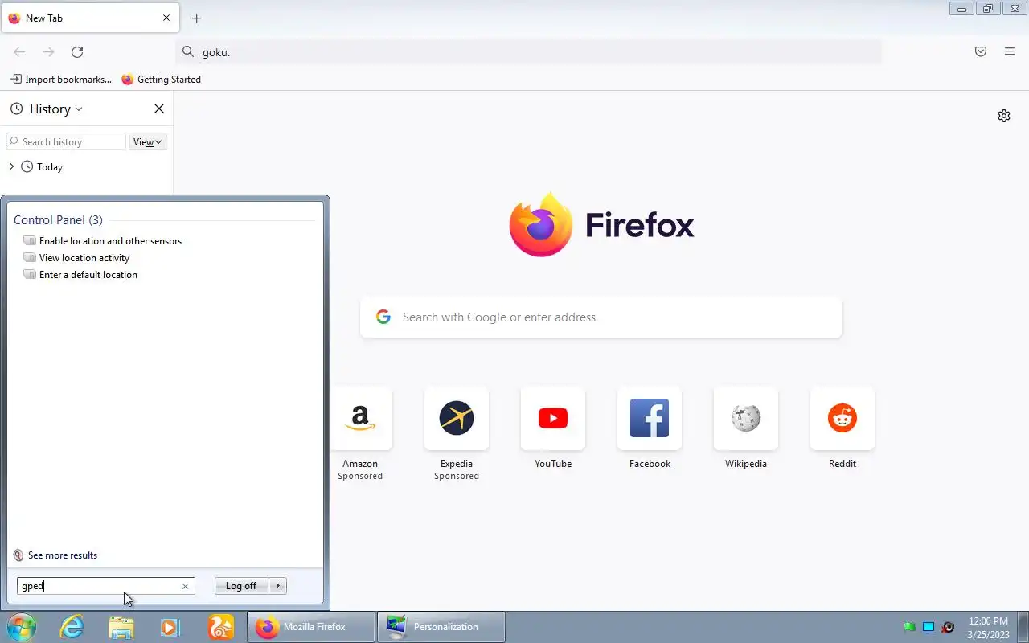The height and width of the screenshot is (643, 1029).
Task: Click Import bookmarks toolbar item
Action: tap(61, 80)
